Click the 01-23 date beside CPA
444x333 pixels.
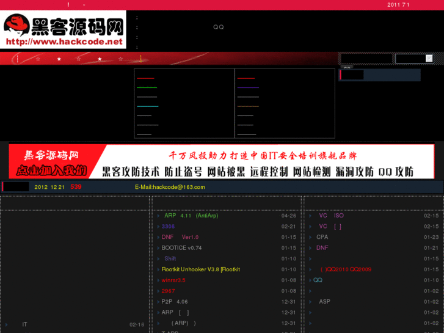coord(431,238)
